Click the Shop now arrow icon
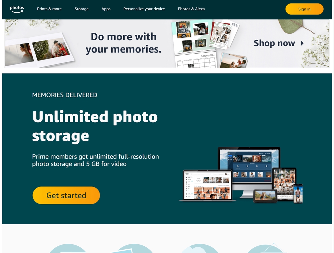Screen dimensions: 334x253 click(x=302, y=43)
